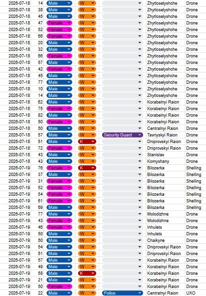
Task: Open the Female gender chip in the age 47 row
Action: pyautogui.click(x=59, y=23)
